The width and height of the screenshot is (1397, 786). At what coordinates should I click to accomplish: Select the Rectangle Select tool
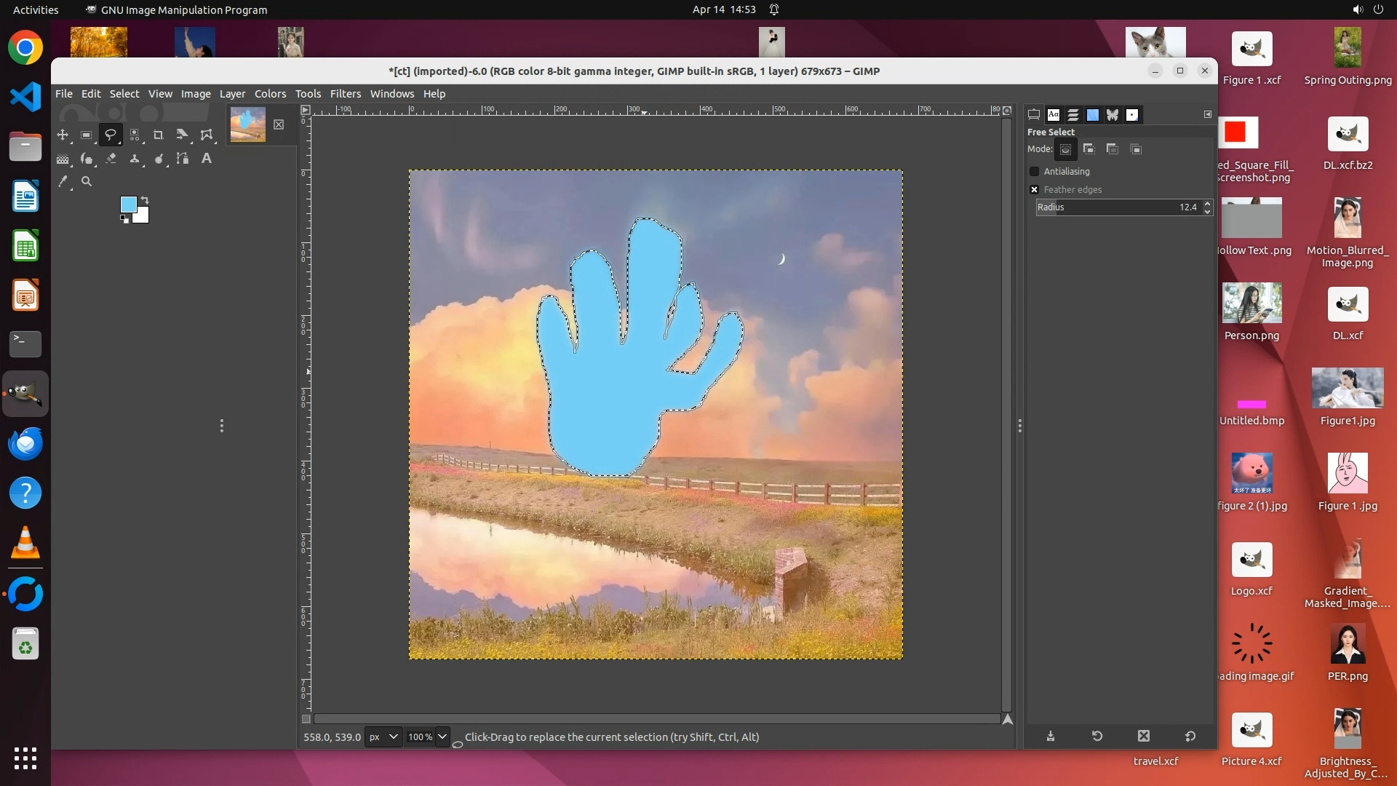(87, 135)
